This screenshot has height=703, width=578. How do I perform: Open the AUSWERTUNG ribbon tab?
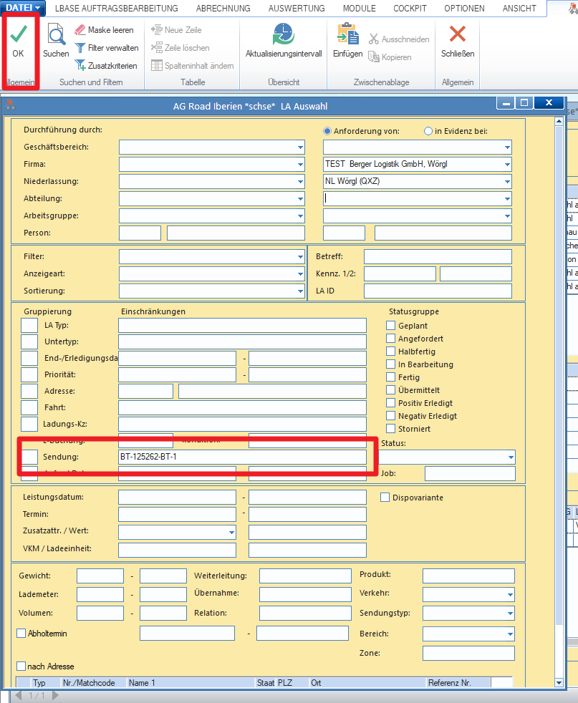[297, 9]
